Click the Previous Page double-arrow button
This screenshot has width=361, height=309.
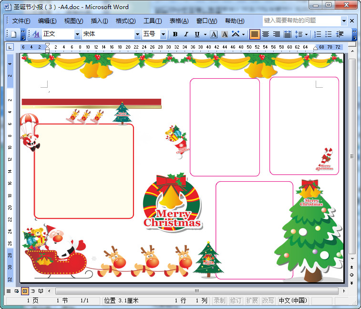click(352, 267)
